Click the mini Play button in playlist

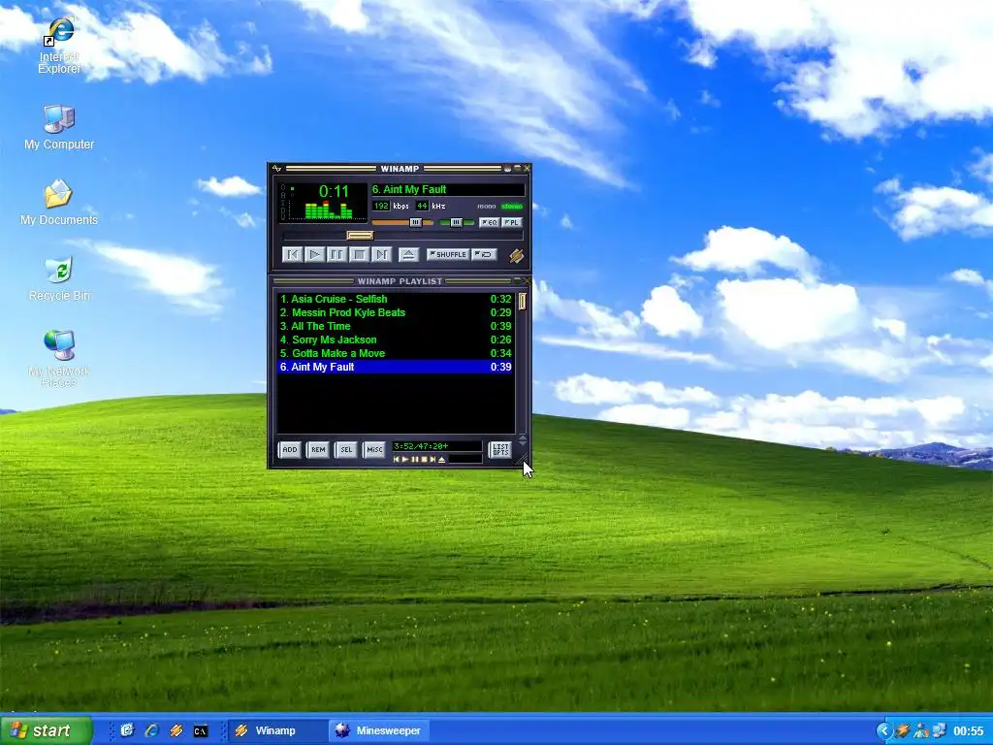405,459
